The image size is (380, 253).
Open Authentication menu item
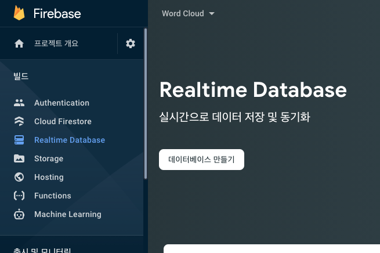point(62,103)
